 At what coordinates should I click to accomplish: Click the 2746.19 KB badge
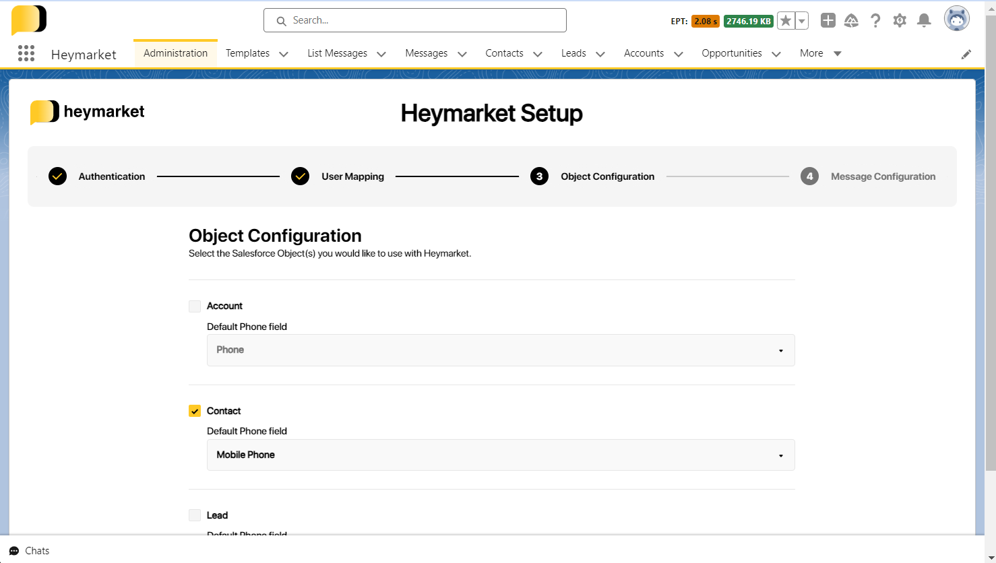749,21
